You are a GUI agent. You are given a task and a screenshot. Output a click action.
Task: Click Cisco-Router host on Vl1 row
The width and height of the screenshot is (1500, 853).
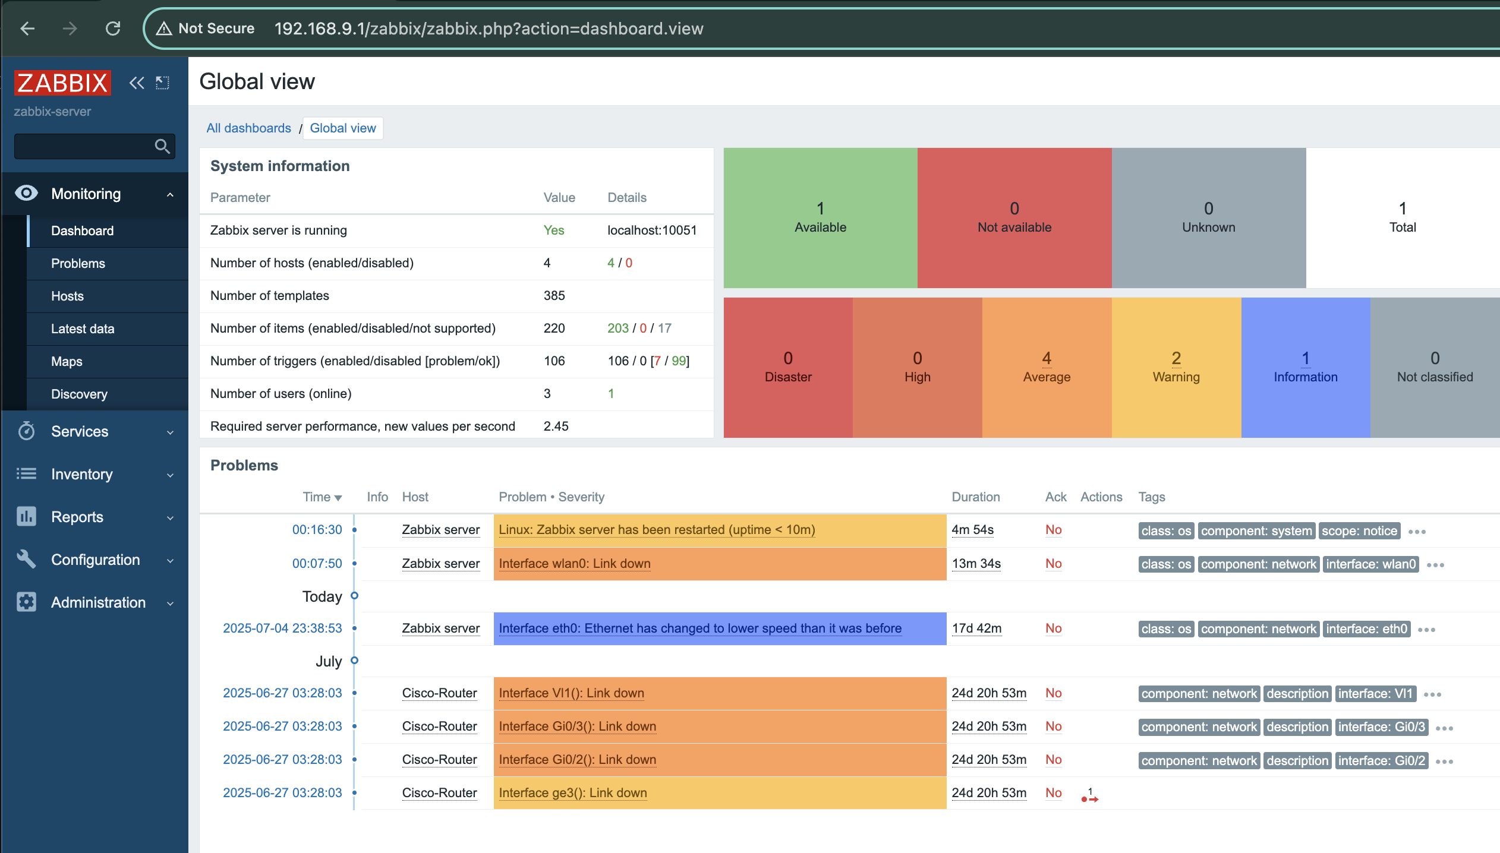(x=439, y=693)
